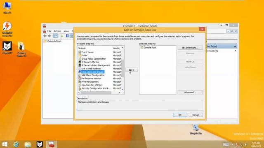
Task: Click the Group Policy Object Editor icon
Action: coord(80,59)
